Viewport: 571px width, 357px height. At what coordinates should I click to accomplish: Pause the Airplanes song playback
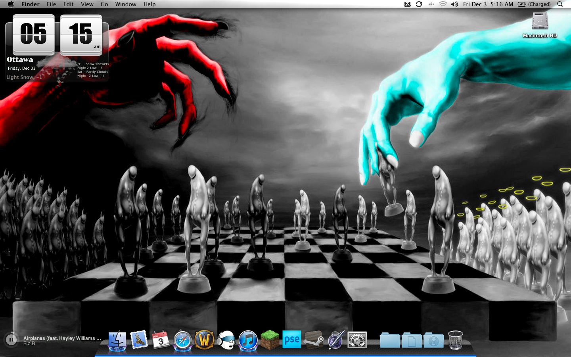[11, 339]
